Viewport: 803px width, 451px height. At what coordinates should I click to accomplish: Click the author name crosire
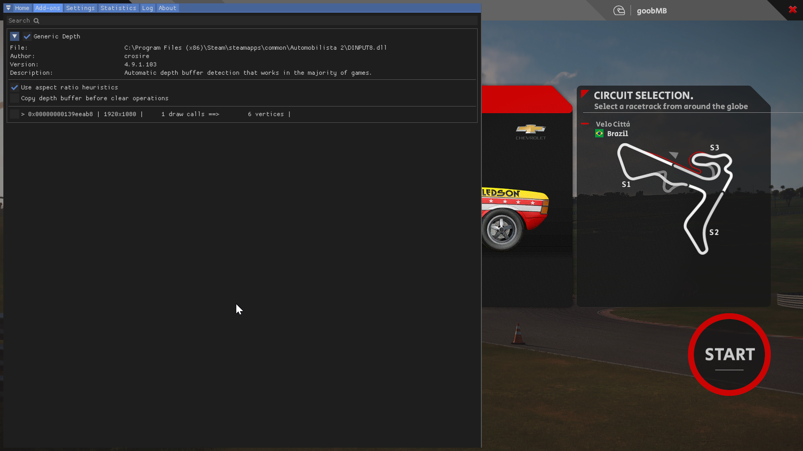point(137,56)
